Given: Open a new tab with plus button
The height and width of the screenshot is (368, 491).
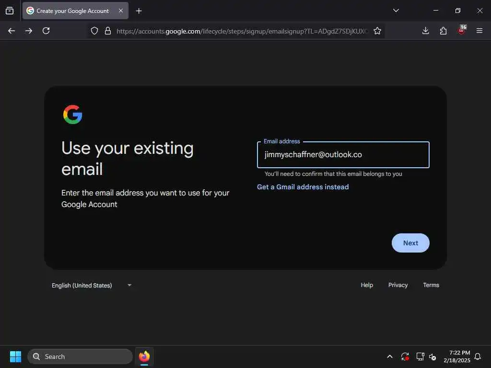Looking at the screenshot, I should click(x=139, y=11).
